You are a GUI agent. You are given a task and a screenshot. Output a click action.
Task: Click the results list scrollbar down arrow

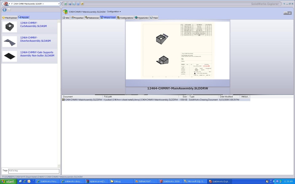click(59, 166)
